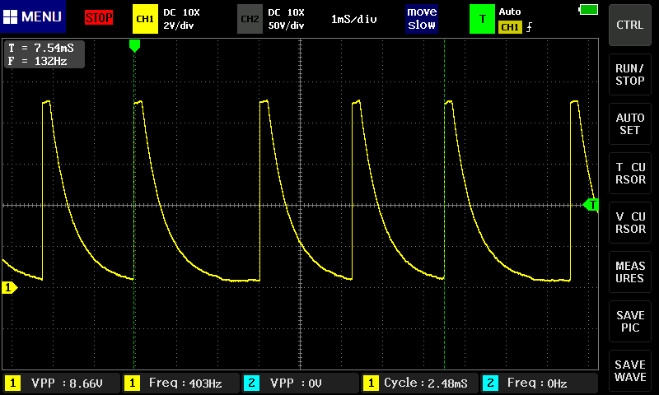
Task: Select the yellow CH1 channel button
Action: click(145, 19)
